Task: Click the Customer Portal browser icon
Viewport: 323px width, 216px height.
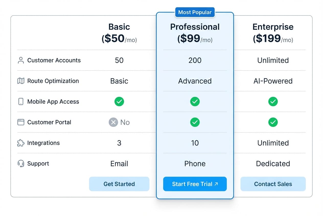Action: tap(21, 122)
